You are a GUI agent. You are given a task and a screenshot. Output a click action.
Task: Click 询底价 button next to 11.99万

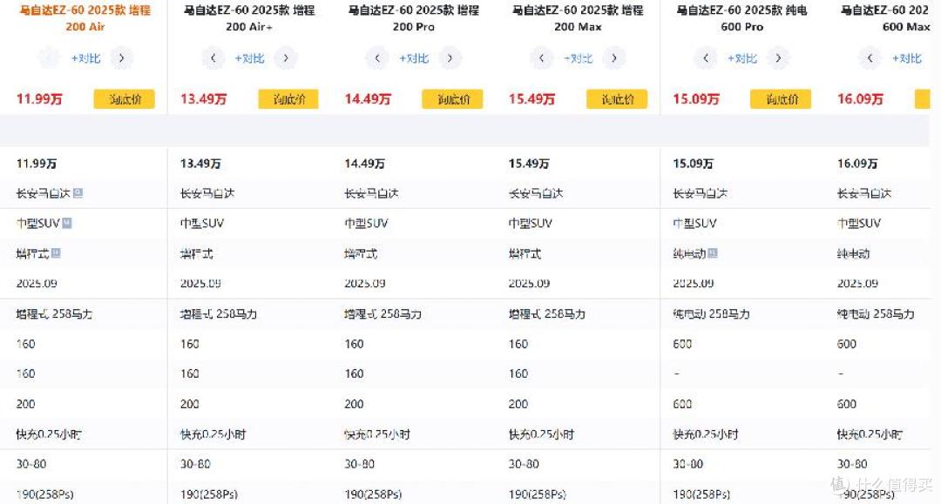pyautogui.click(x=125, y=99)
